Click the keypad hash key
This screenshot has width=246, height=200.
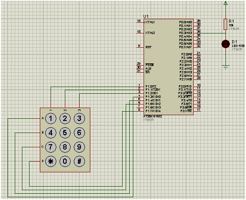coord(79,161)
